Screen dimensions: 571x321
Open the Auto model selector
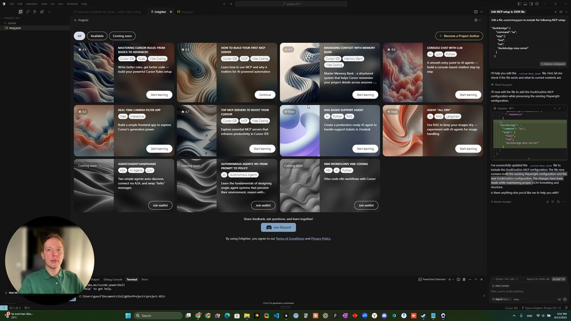pos(516,299)
